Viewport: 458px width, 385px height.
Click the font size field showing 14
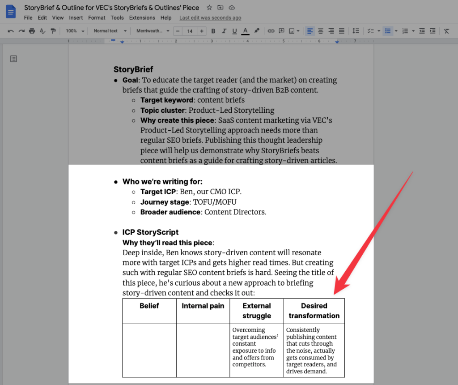tap(190, 31)
